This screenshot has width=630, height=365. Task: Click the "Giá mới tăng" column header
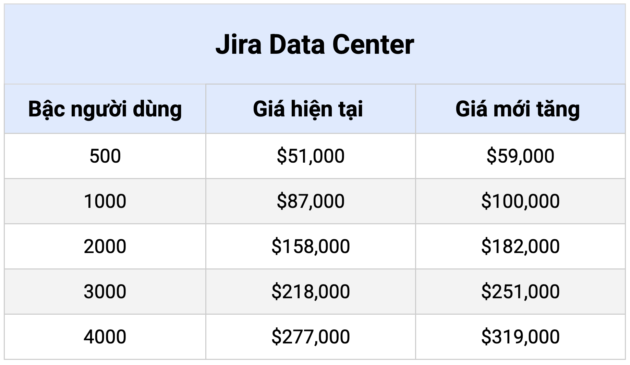pos(518,109)
